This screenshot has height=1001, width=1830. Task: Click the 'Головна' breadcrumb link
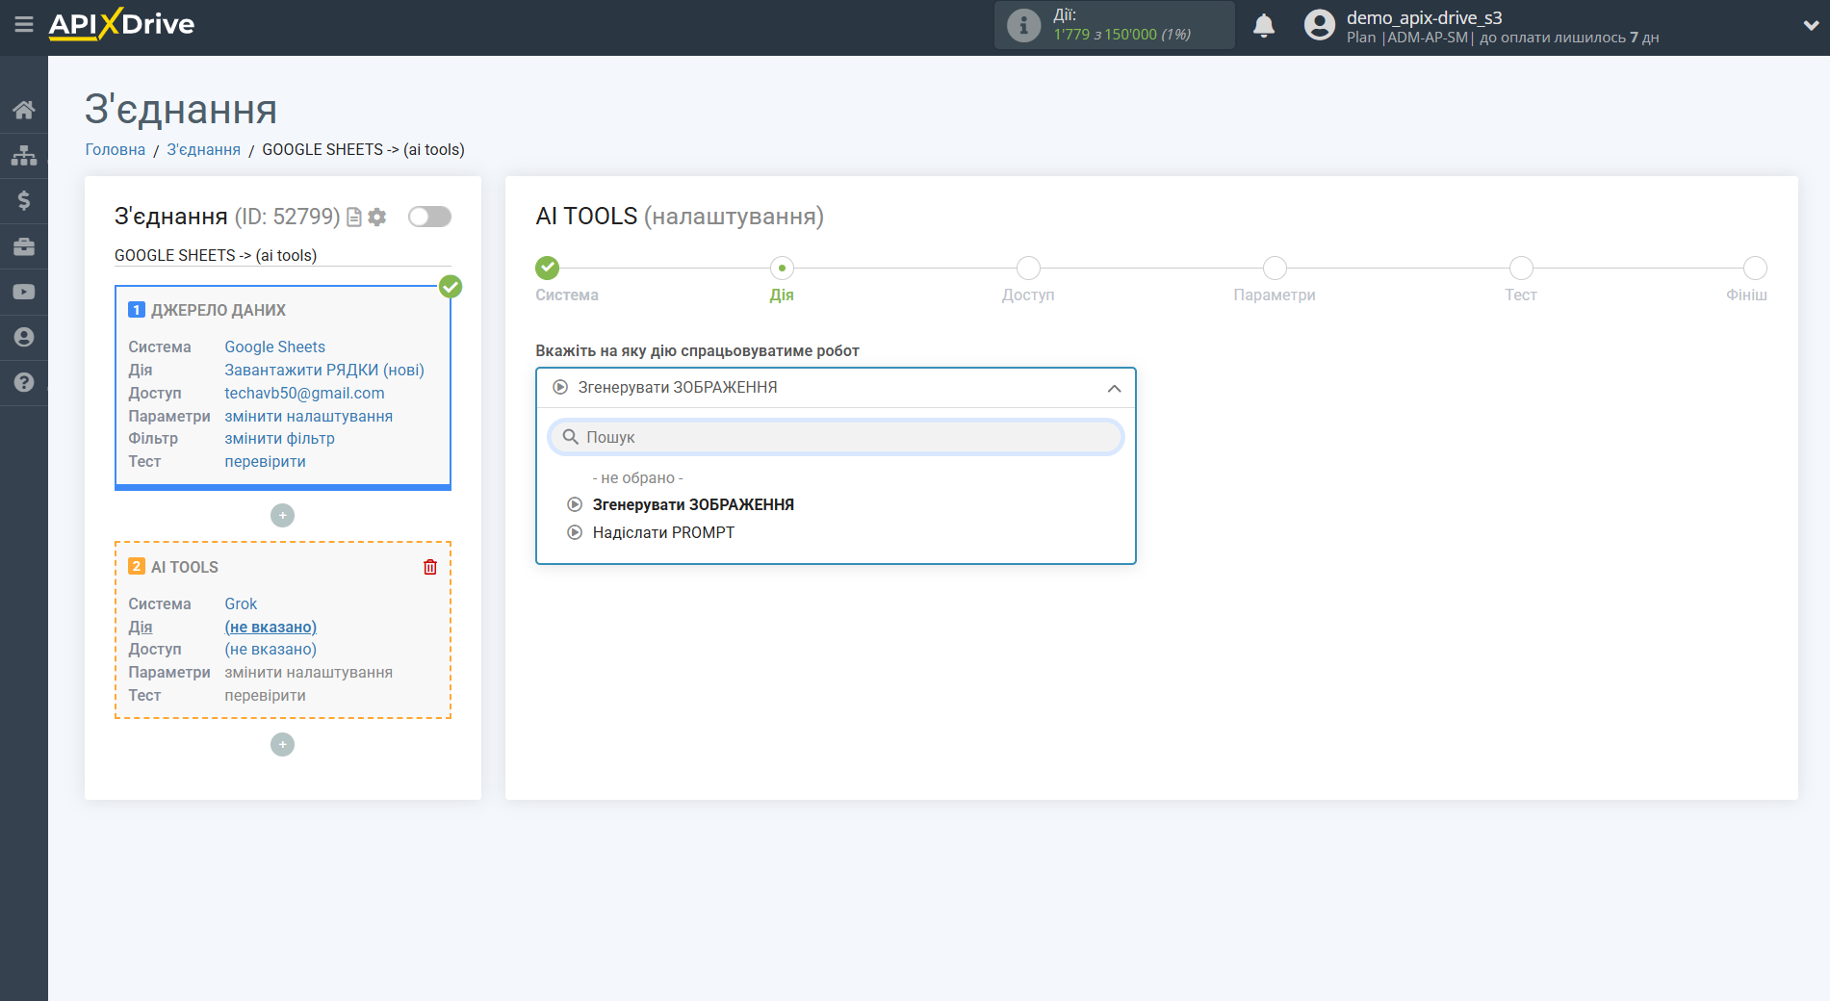115,149
